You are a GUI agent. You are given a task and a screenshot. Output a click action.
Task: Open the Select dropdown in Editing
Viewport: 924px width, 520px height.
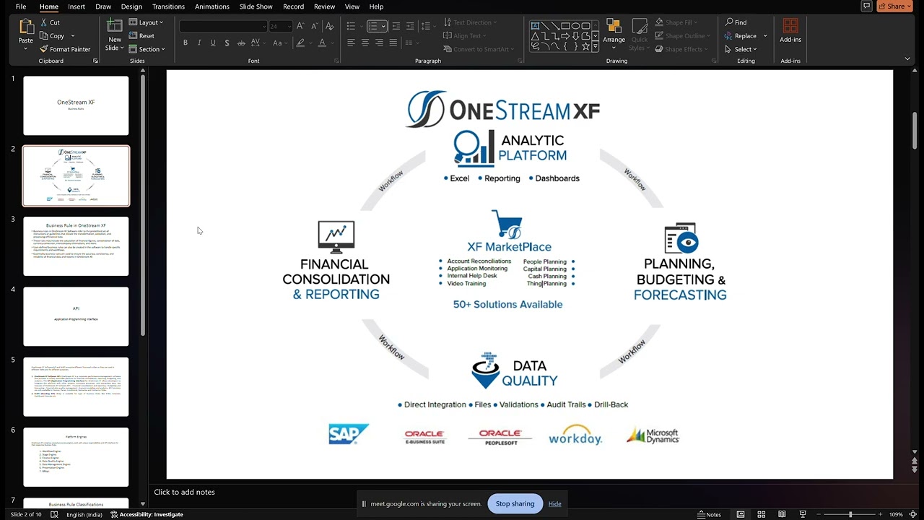click(741, 49)
